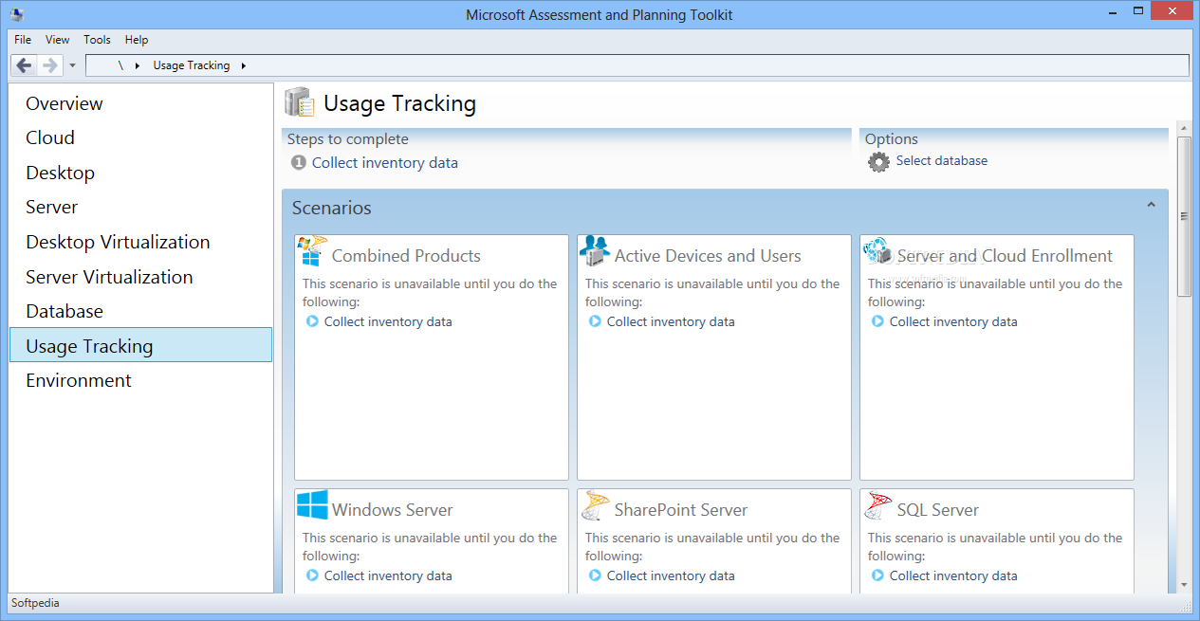Open the Database sidebar section

pos(140,311)
